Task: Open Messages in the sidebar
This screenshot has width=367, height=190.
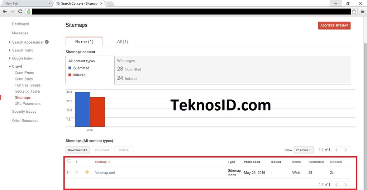Action: (x=20, y=33)
